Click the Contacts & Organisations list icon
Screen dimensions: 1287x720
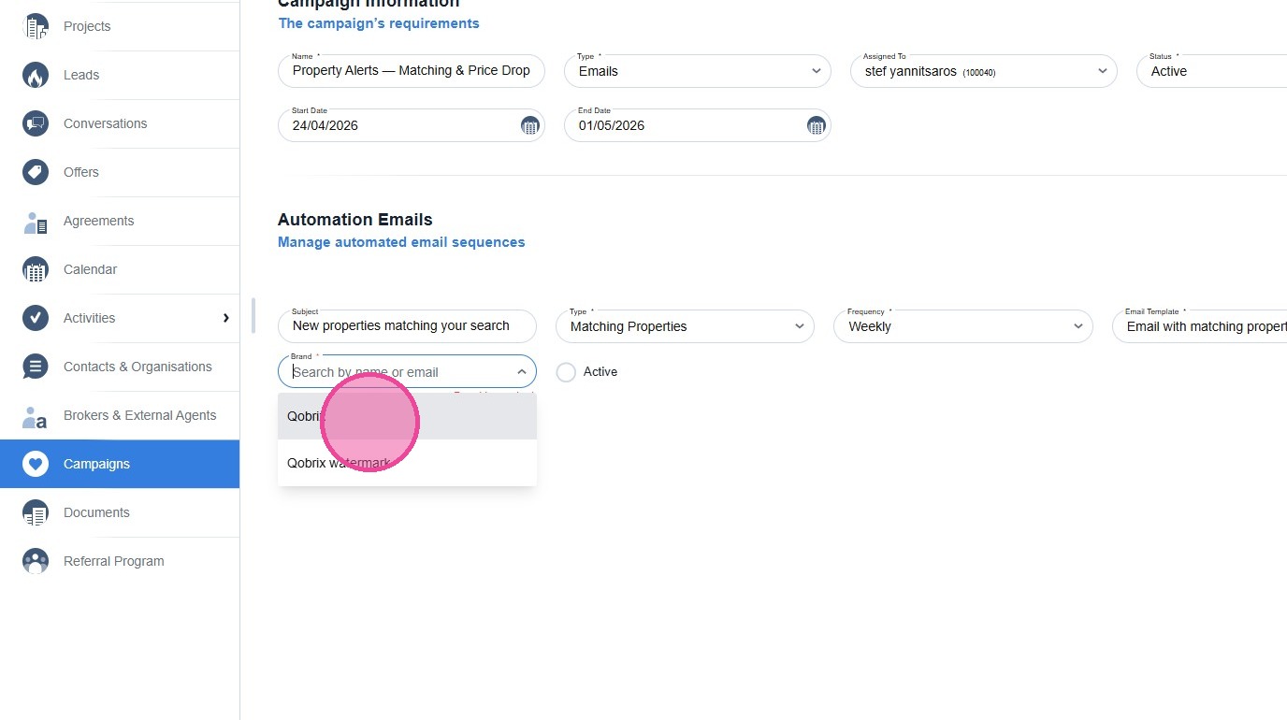(36, 367)
